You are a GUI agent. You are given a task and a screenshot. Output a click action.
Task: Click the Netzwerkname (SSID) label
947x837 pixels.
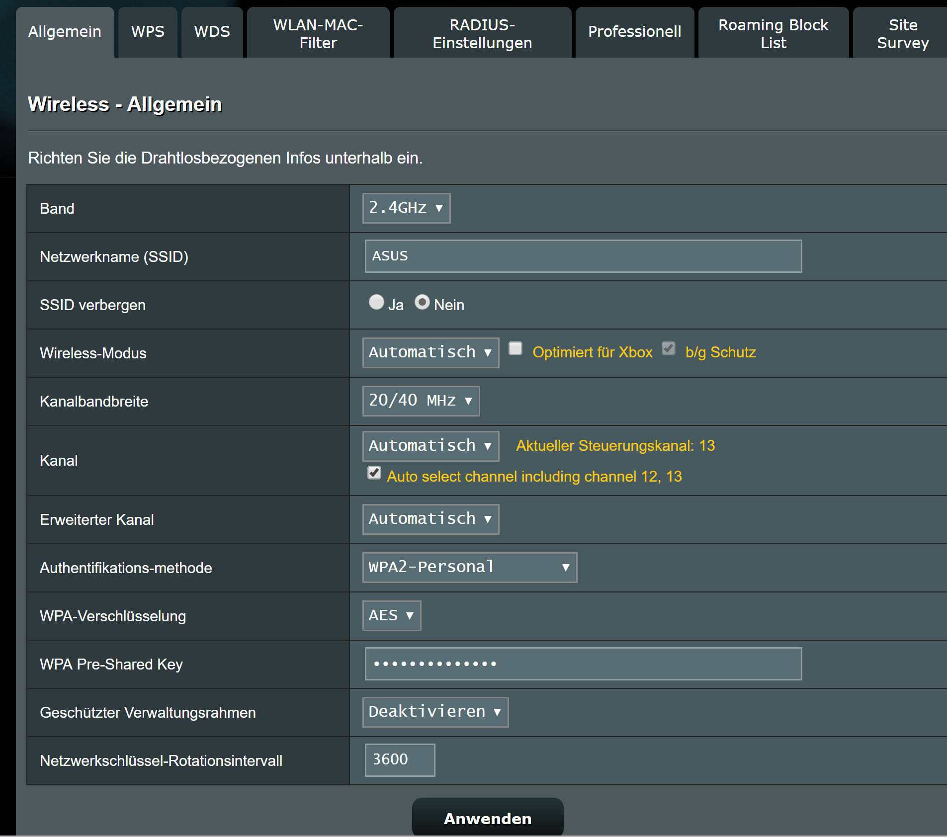pos(114,257)
